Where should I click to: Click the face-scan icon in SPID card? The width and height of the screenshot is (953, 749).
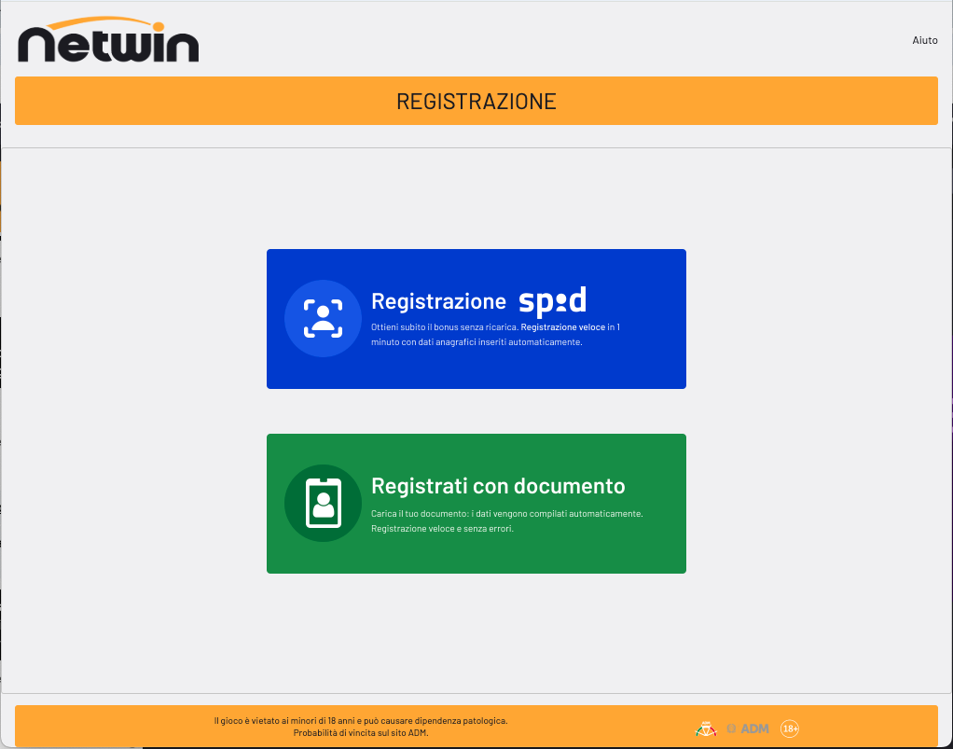(323, 319)
